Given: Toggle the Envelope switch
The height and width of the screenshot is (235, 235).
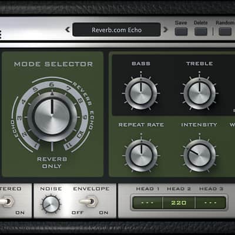Looking at the screenshot, I should pyautogui.click(x=89, y=202).
